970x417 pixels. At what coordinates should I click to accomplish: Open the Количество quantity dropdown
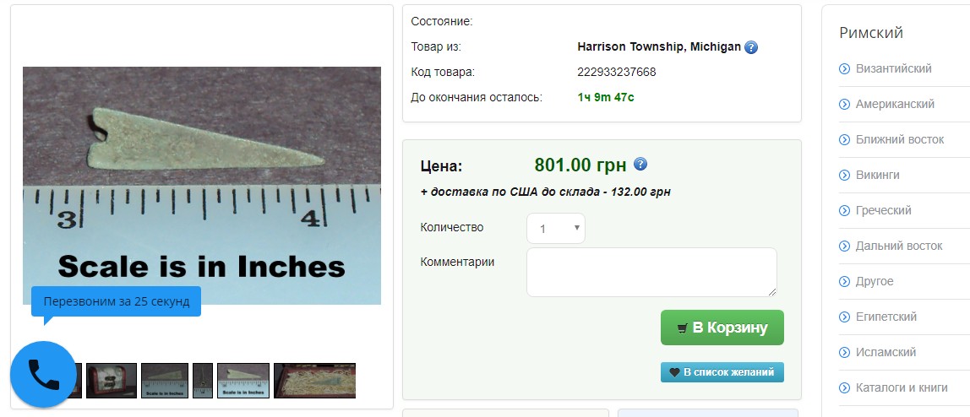coord(555,229)
